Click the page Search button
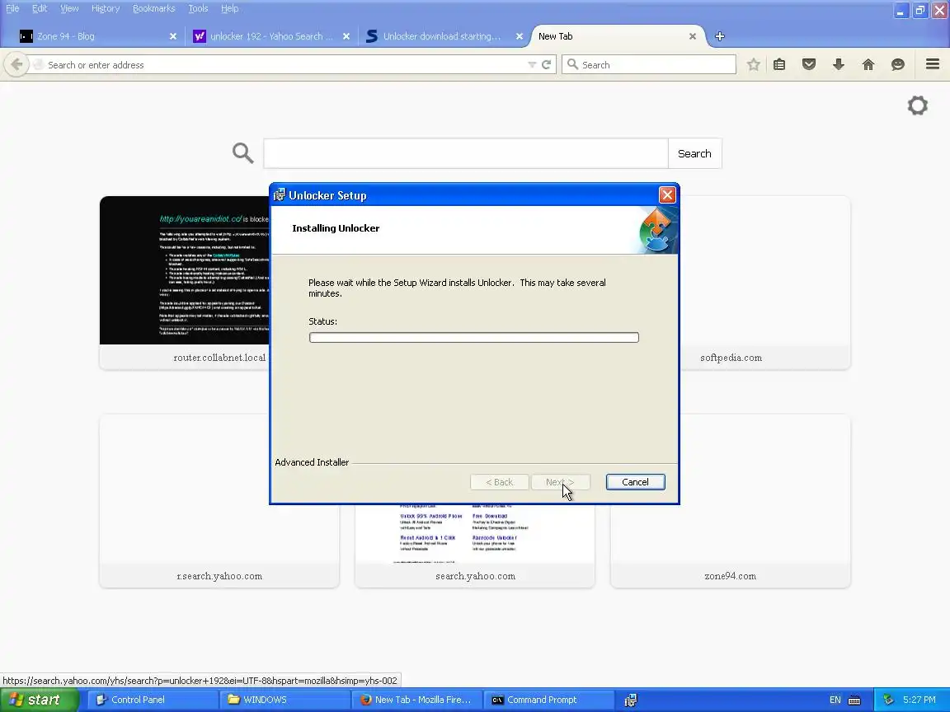950x712 pixels. tap(694, 153)
